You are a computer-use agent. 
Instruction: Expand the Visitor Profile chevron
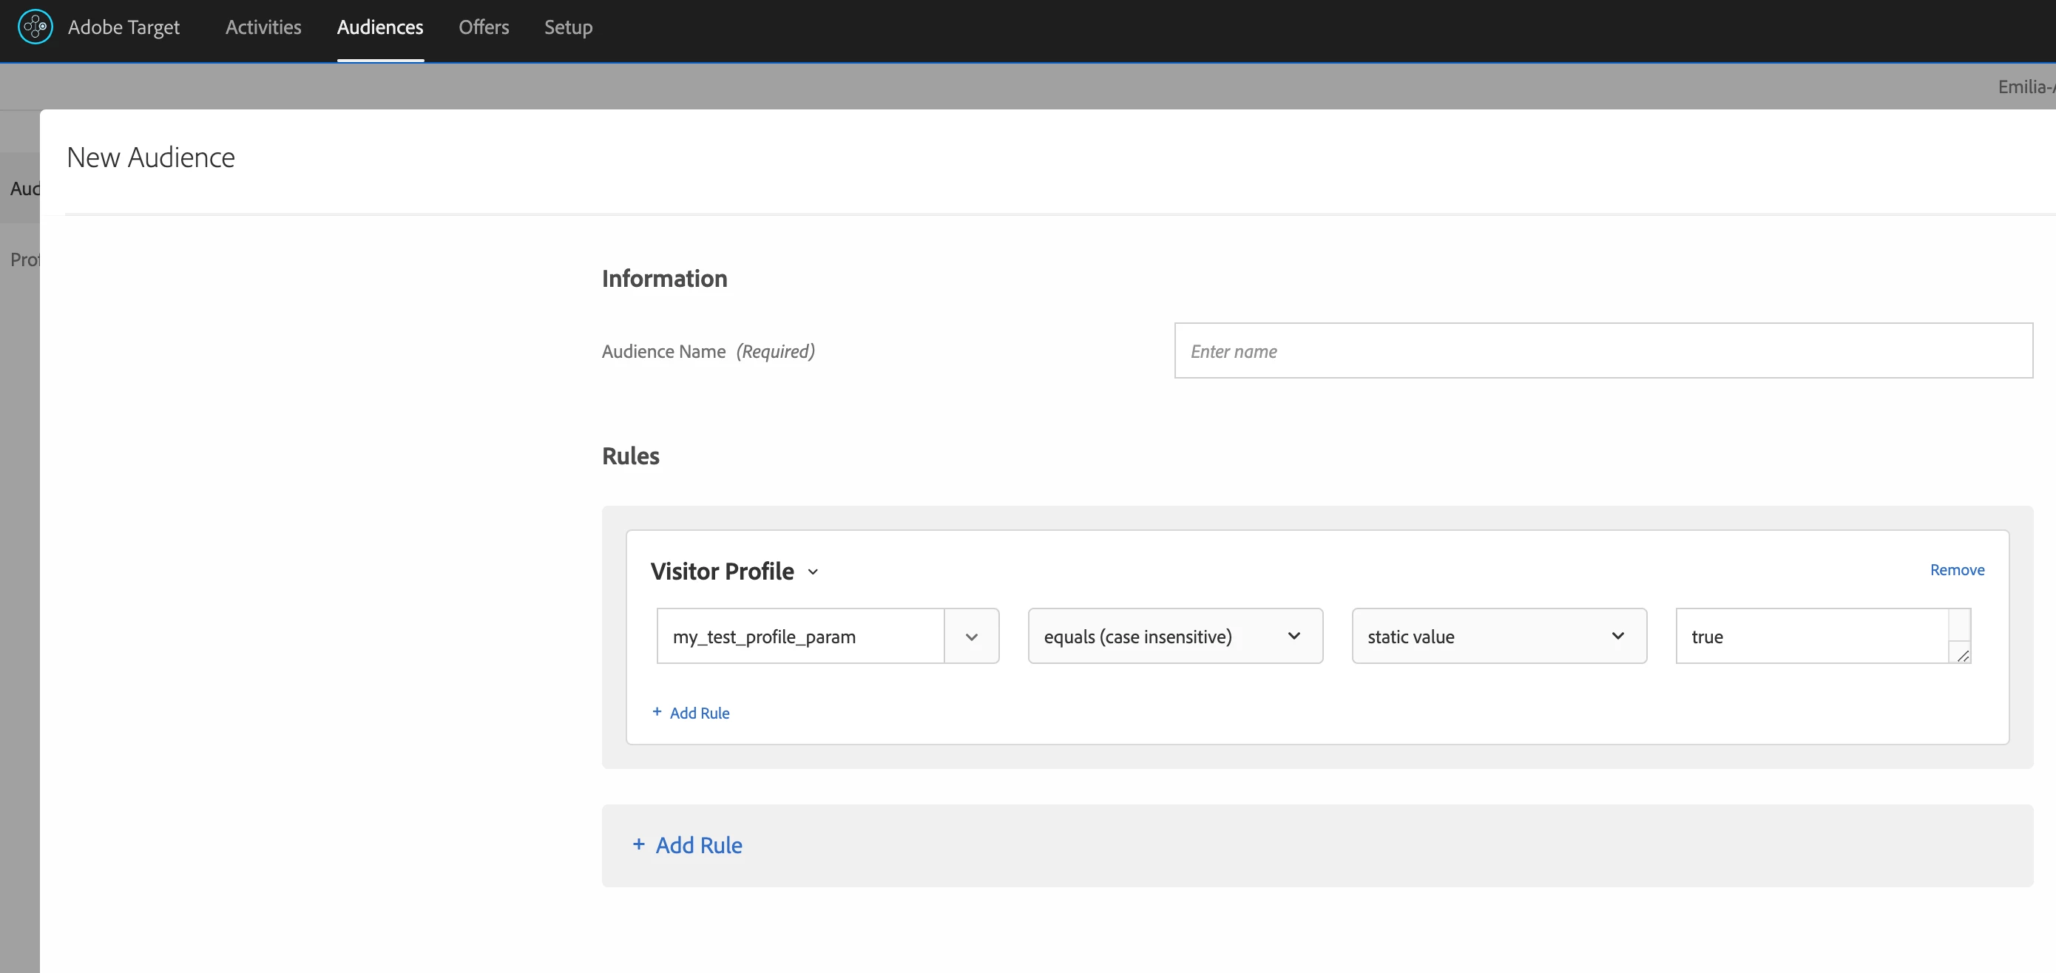(x=813, y=572)
